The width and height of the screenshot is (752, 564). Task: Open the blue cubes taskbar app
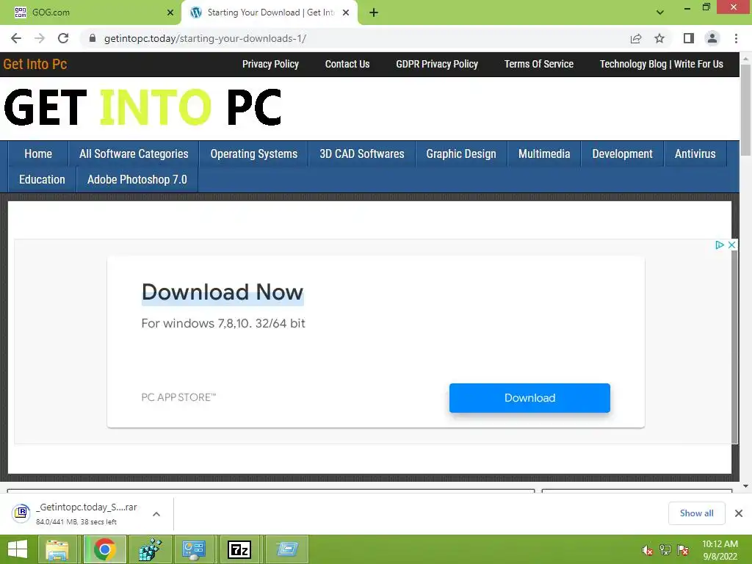point(150,549)
